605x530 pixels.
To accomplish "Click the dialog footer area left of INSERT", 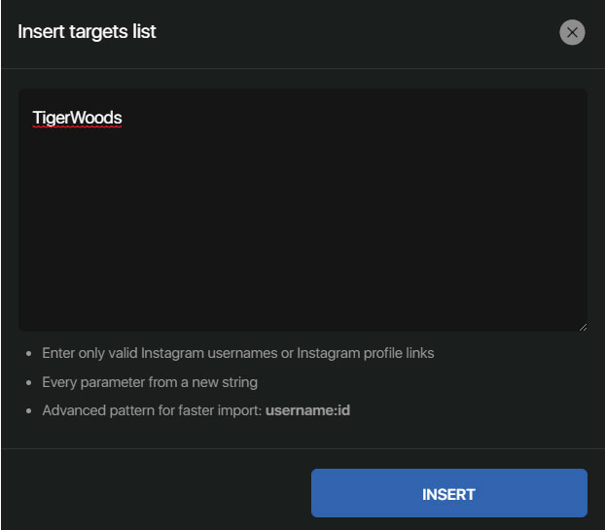I will click(156, 493).
